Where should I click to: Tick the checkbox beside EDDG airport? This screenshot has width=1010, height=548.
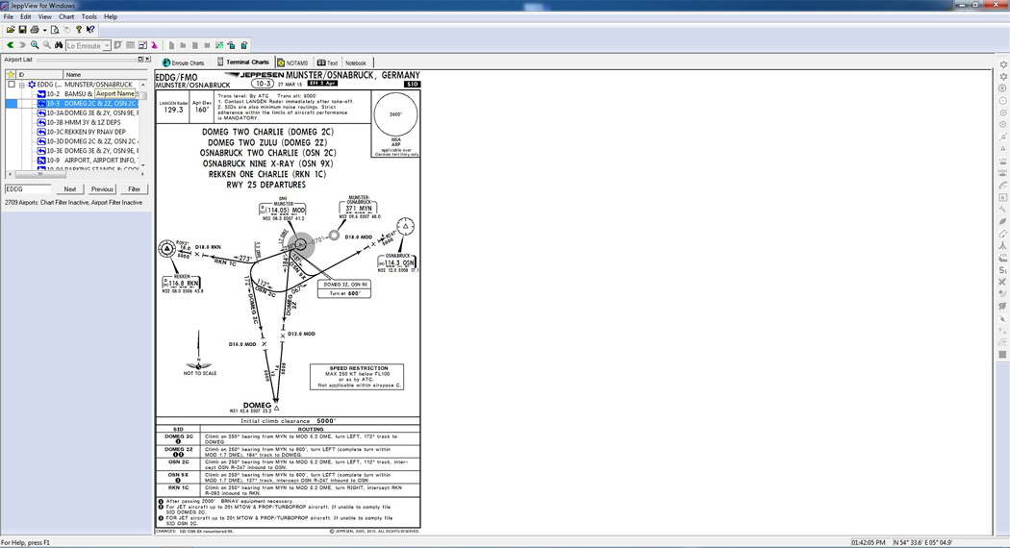(x=11, y=85)
